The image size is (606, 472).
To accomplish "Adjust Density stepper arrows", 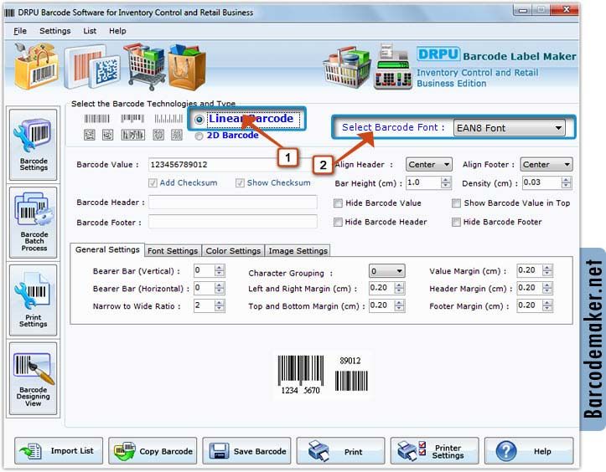I will (566, 182).
